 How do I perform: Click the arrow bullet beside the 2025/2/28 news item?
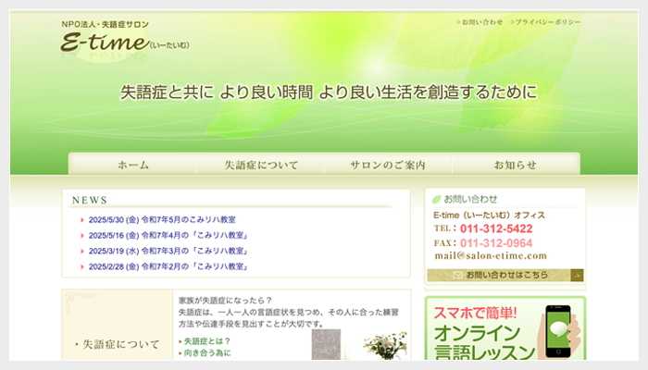coord(83,266)
